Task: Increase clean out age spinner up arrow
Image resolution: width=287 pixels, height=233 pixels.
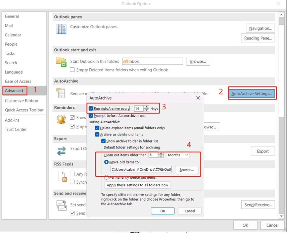Action: coord(161,153)
